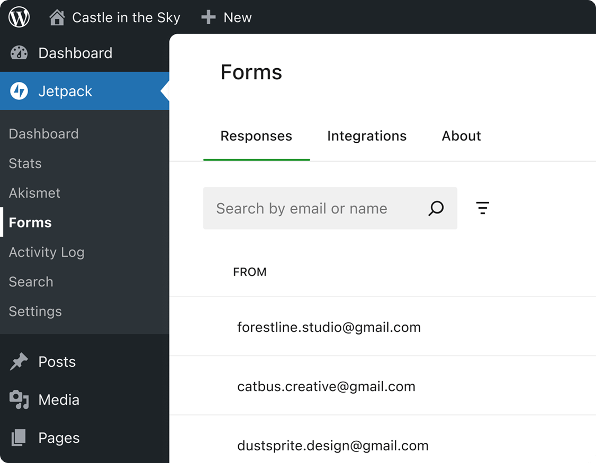Open Jetpack Settings submenu item
This screenshot has height=463, width=596.
click(35, 311)
